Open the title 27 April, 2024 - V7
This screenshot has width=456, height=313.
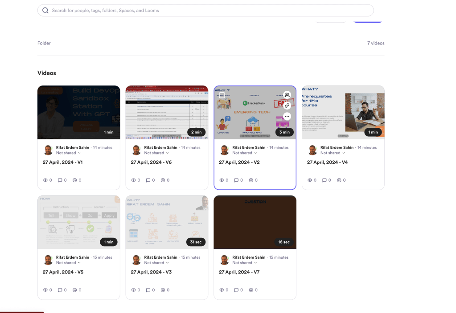coord(239,272)
